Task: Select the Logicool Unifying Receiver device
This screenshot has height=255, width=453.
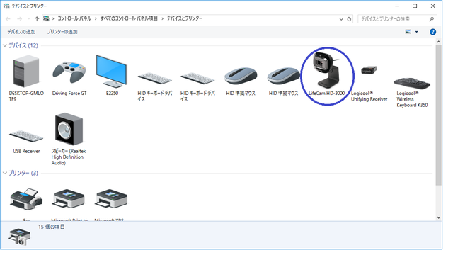Action: 369,70
